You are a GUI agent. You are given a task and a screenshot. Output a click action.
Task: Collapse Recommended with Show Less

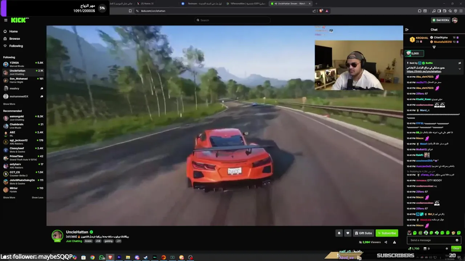click(37, 198)
